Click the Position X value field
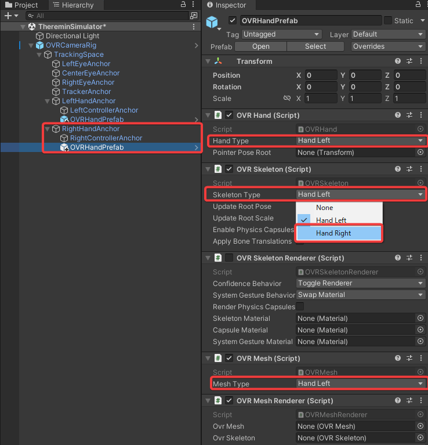Image resolution: width=428 pixels, height=445 pixels. click(321, 75)
